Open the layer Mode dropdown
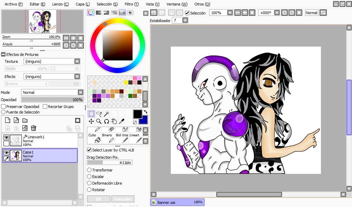352x207 pixels. (80, 92)
